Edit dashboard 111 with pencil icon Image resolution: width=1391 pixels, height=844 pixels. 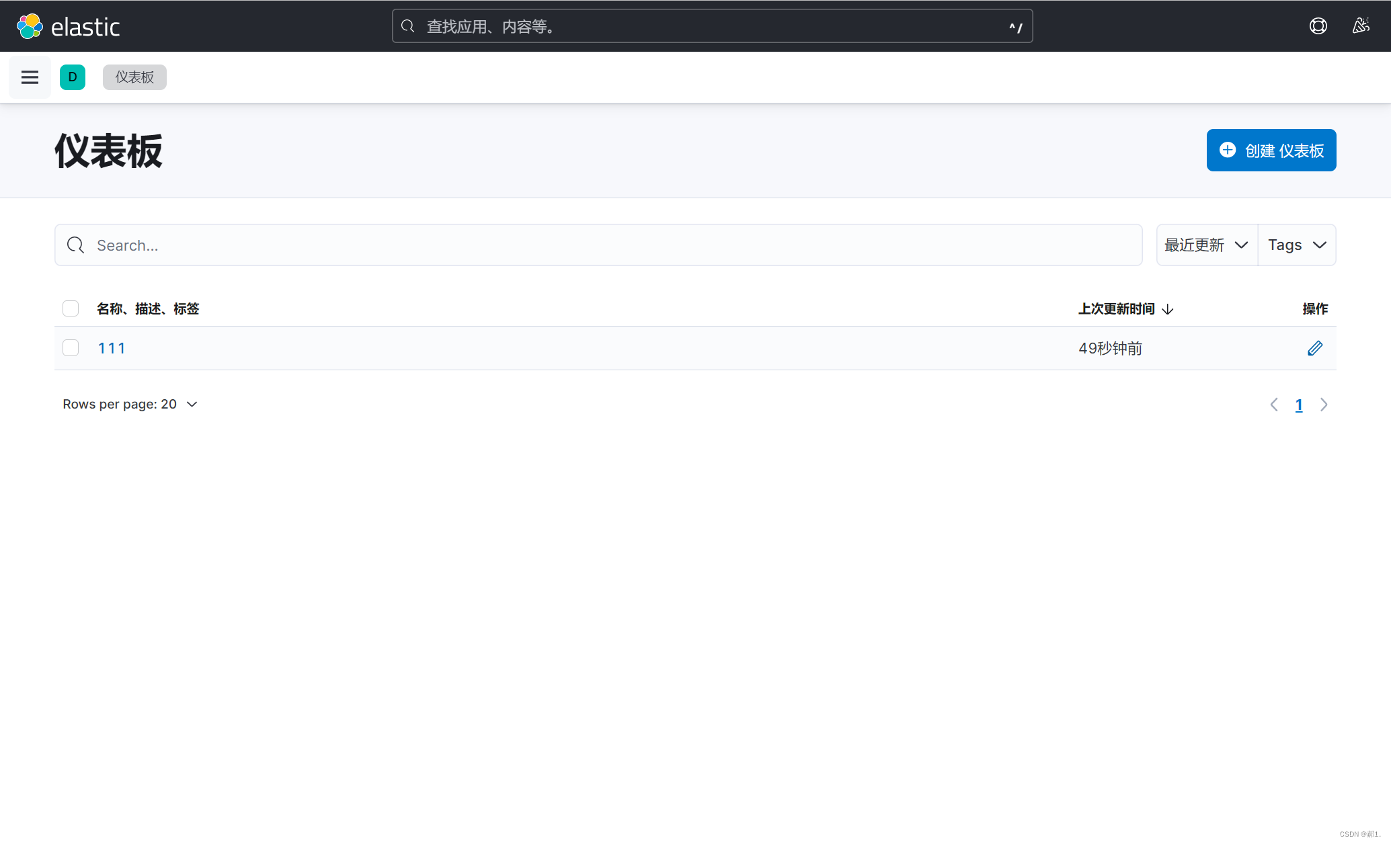(x=1315, y=348)
